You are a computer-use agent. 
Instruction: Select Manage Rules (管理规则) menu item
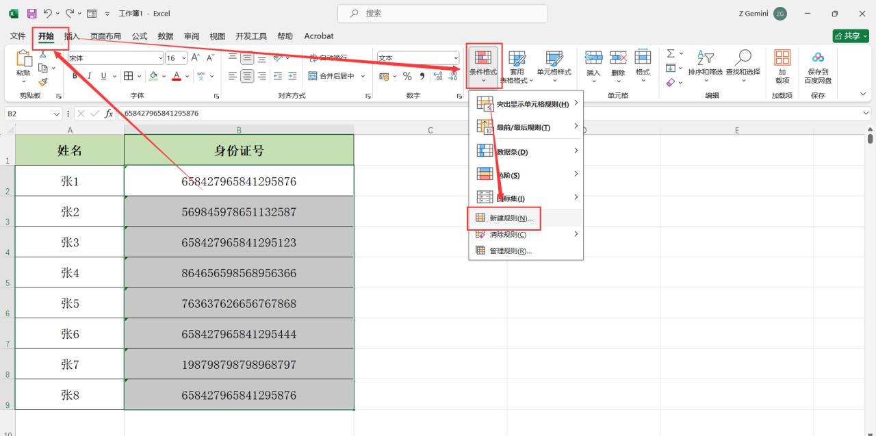coord(526,251)
